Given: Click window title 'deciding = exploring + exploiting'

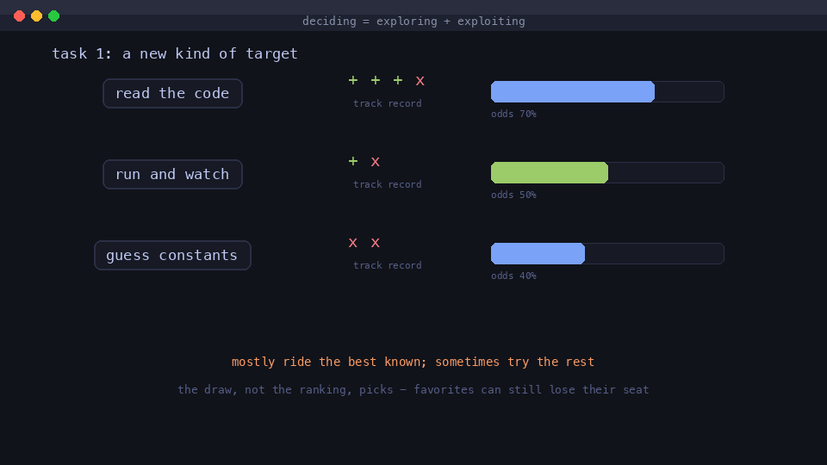Looking at the screenshot, I should (413, 21).
